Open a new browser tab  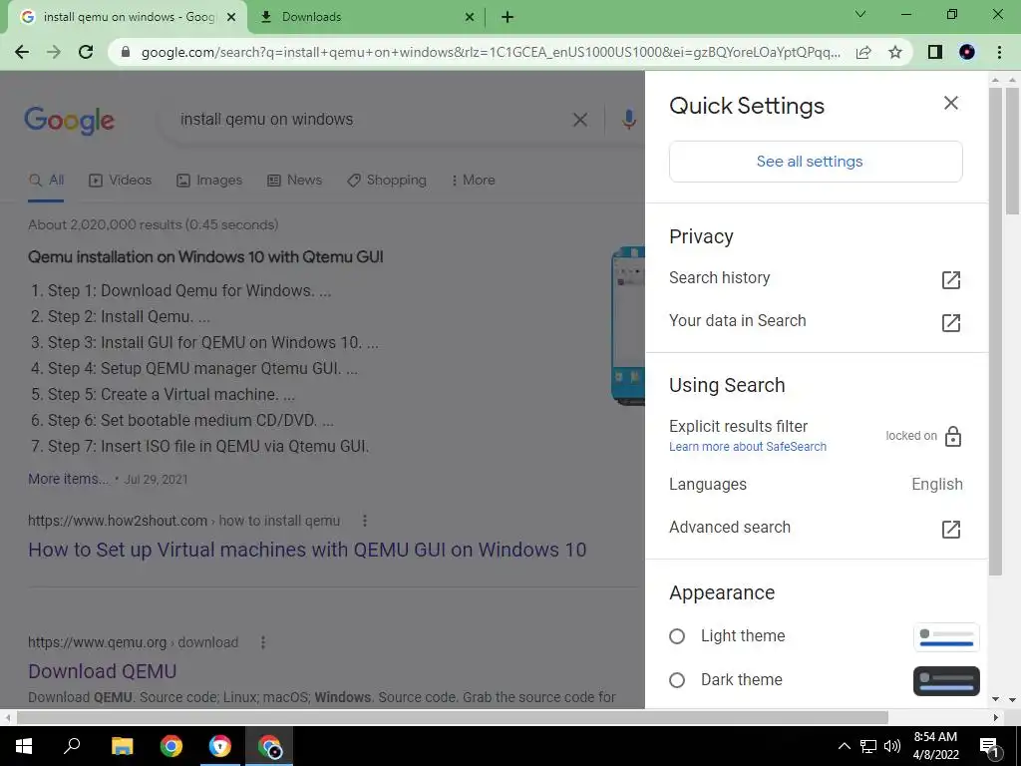(508, 17)
